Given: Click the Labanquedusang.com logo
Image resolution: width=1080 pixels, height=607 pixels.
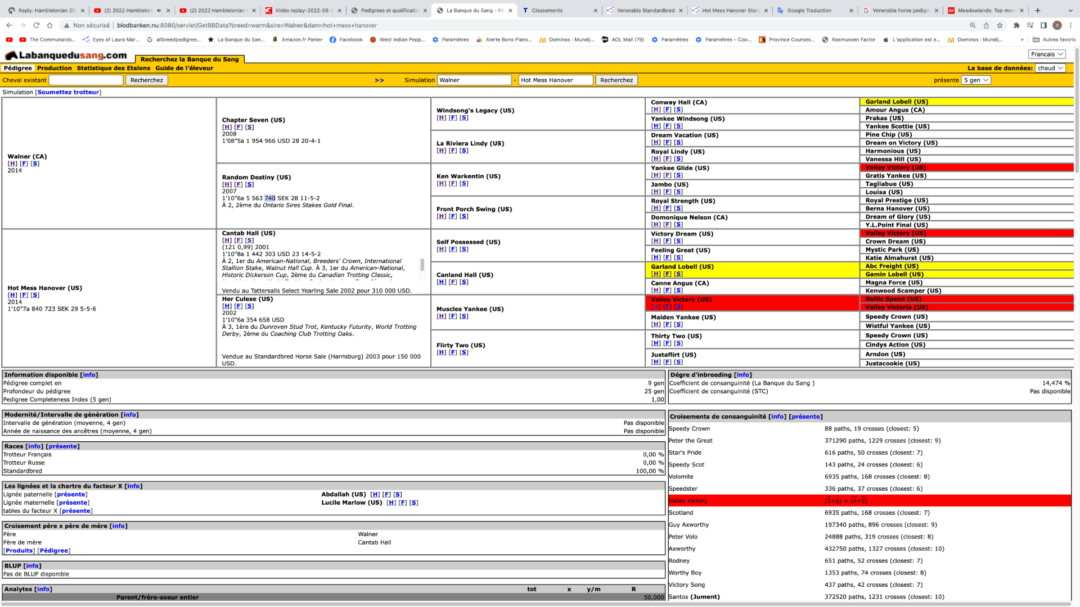Looking at the screenshot, I should click(66, 55).
